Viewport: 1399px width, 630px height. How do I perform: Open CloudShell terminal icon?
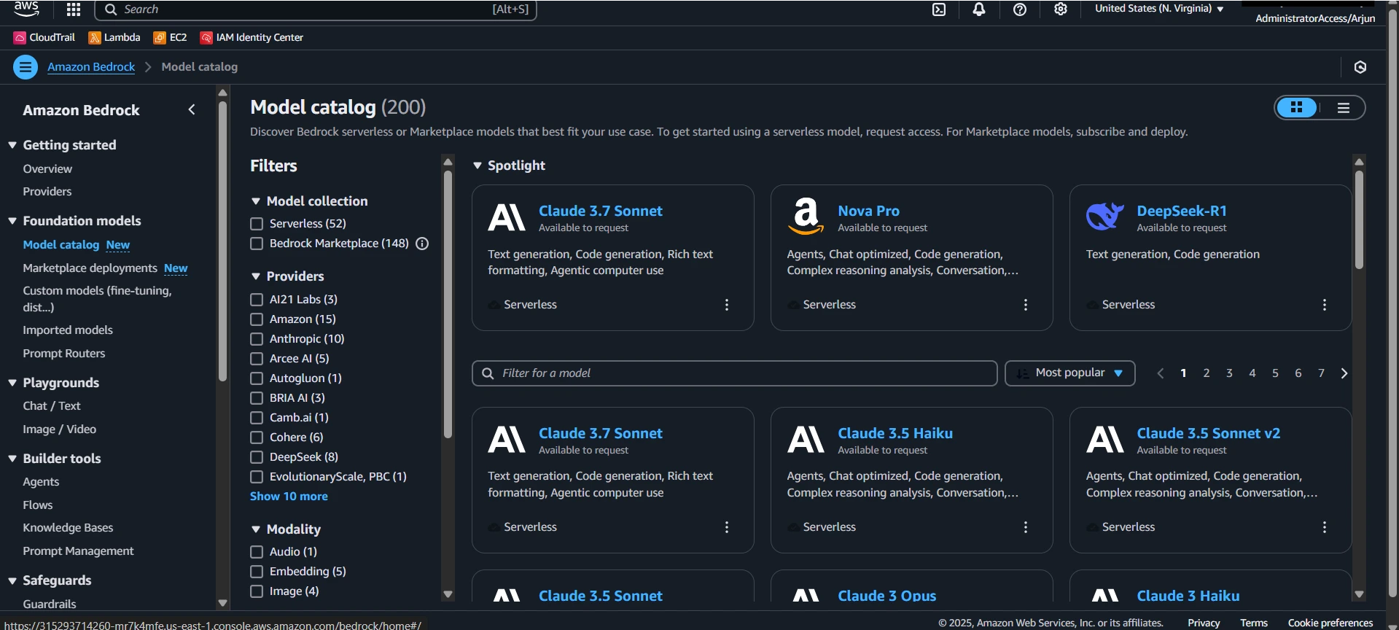click(x=939, y=9)
